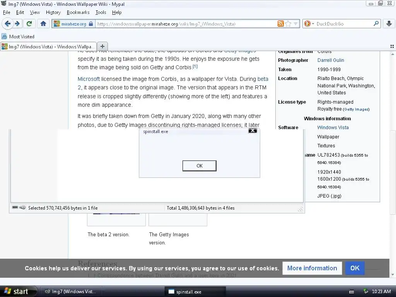
Task: Click the address bar URL field
Action: pos(186,24)
